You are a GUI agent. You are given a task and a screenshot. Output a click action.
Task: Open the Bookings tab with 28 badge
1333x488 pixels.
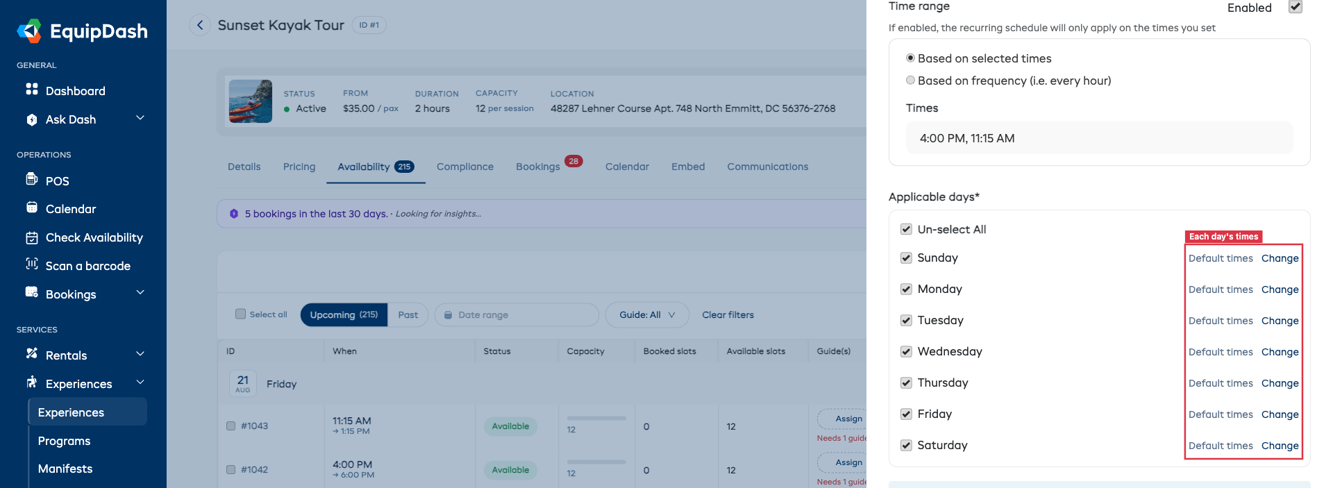[x=548, y=165]
